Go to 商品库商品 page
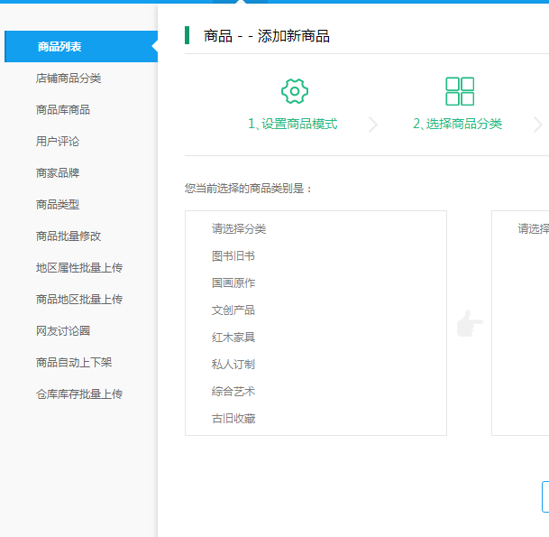 pyautogui.click(x=63, y=110)
